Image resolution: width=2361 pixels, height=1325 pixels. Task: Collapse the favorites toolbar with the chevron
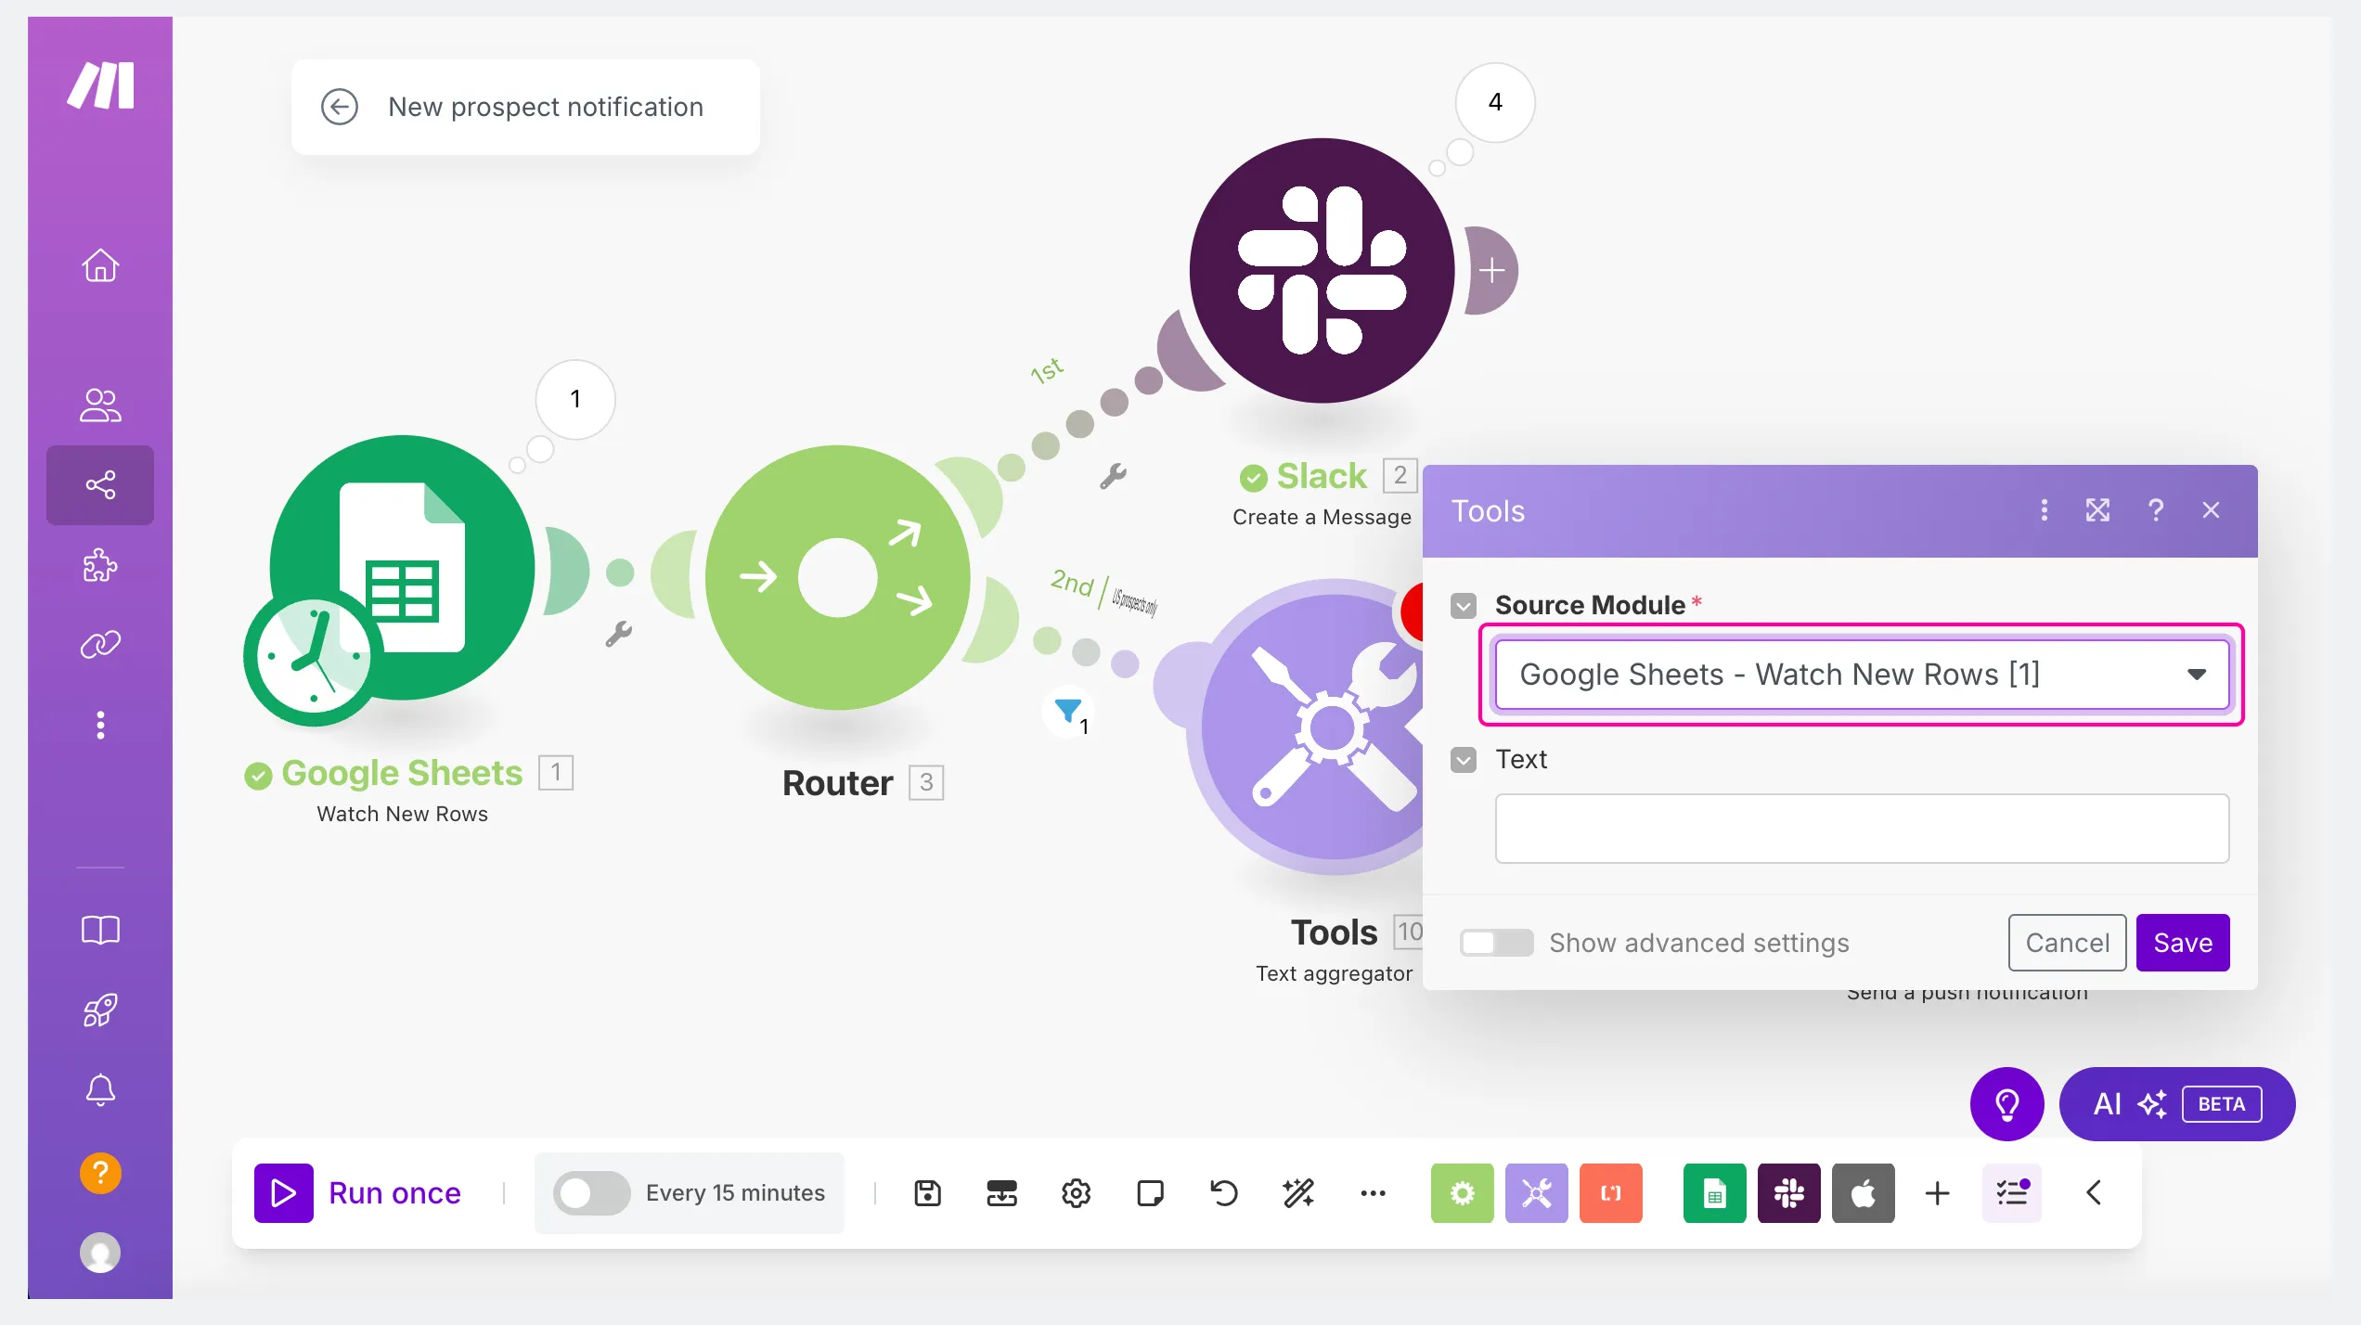tap(2094, 1192)
